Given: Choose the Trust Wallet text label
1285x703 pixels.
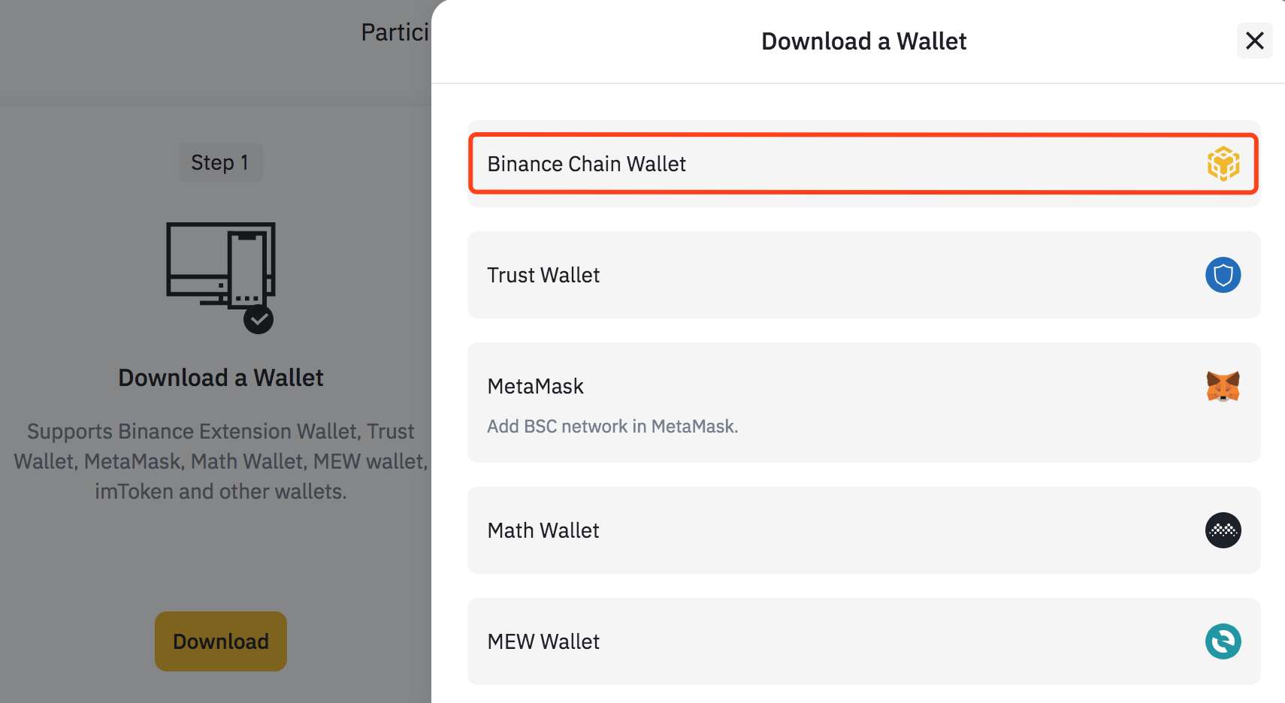Looking at the screenshot, I should (543, 275).
